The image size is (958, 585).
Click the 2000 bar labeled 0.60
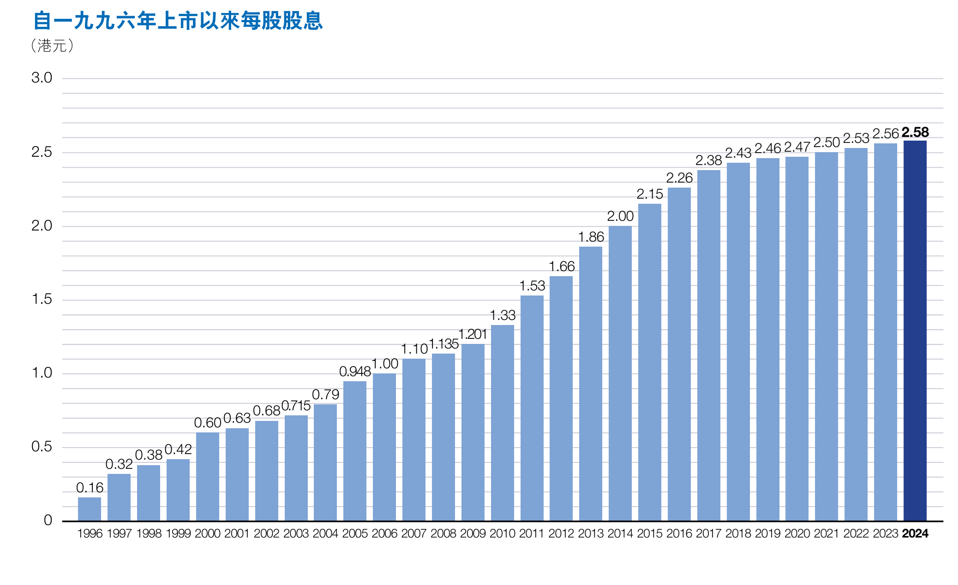(208, 476)
